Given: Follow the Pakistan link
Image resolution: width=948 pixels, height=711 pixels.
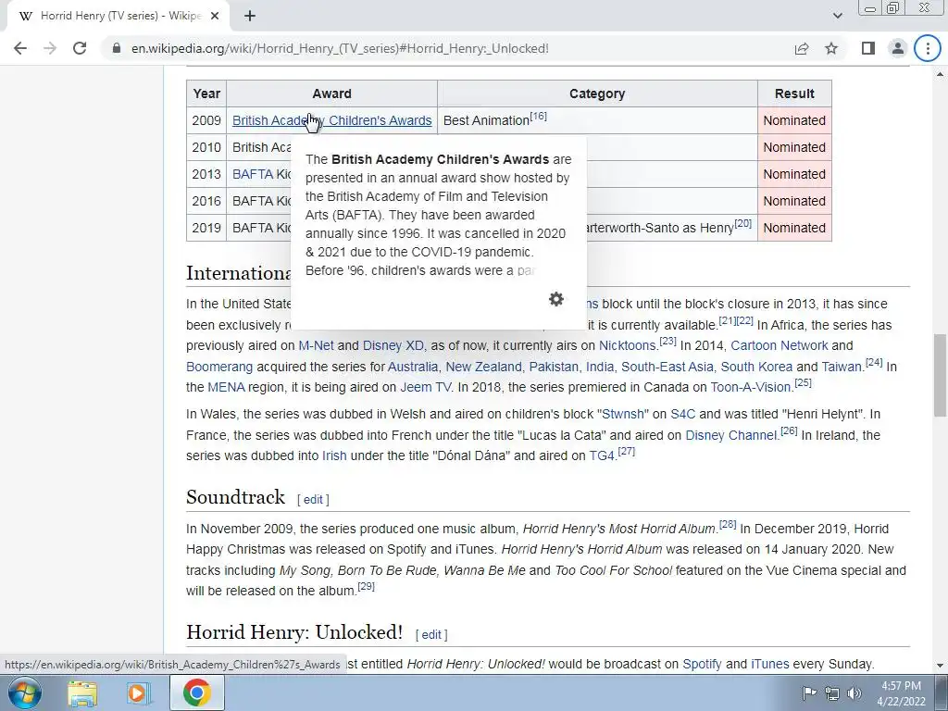Looking at the screenshot, I should point(554,367).
